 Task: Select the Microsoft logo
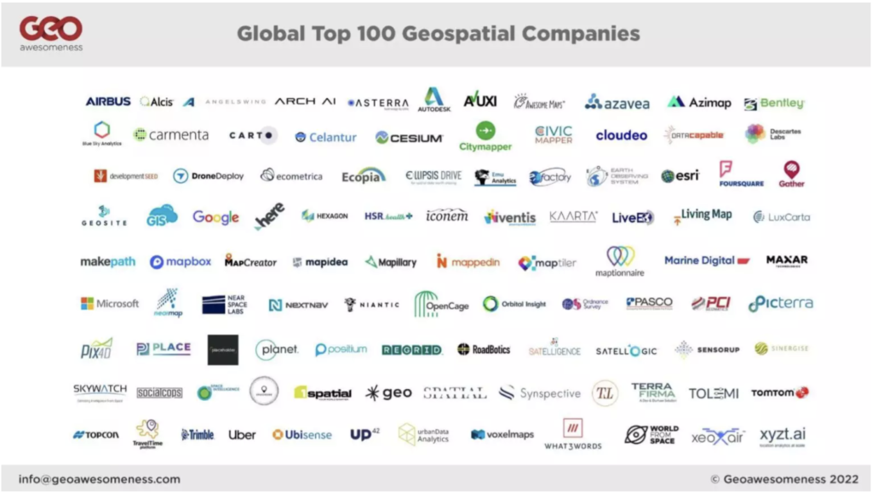(110, 304)
